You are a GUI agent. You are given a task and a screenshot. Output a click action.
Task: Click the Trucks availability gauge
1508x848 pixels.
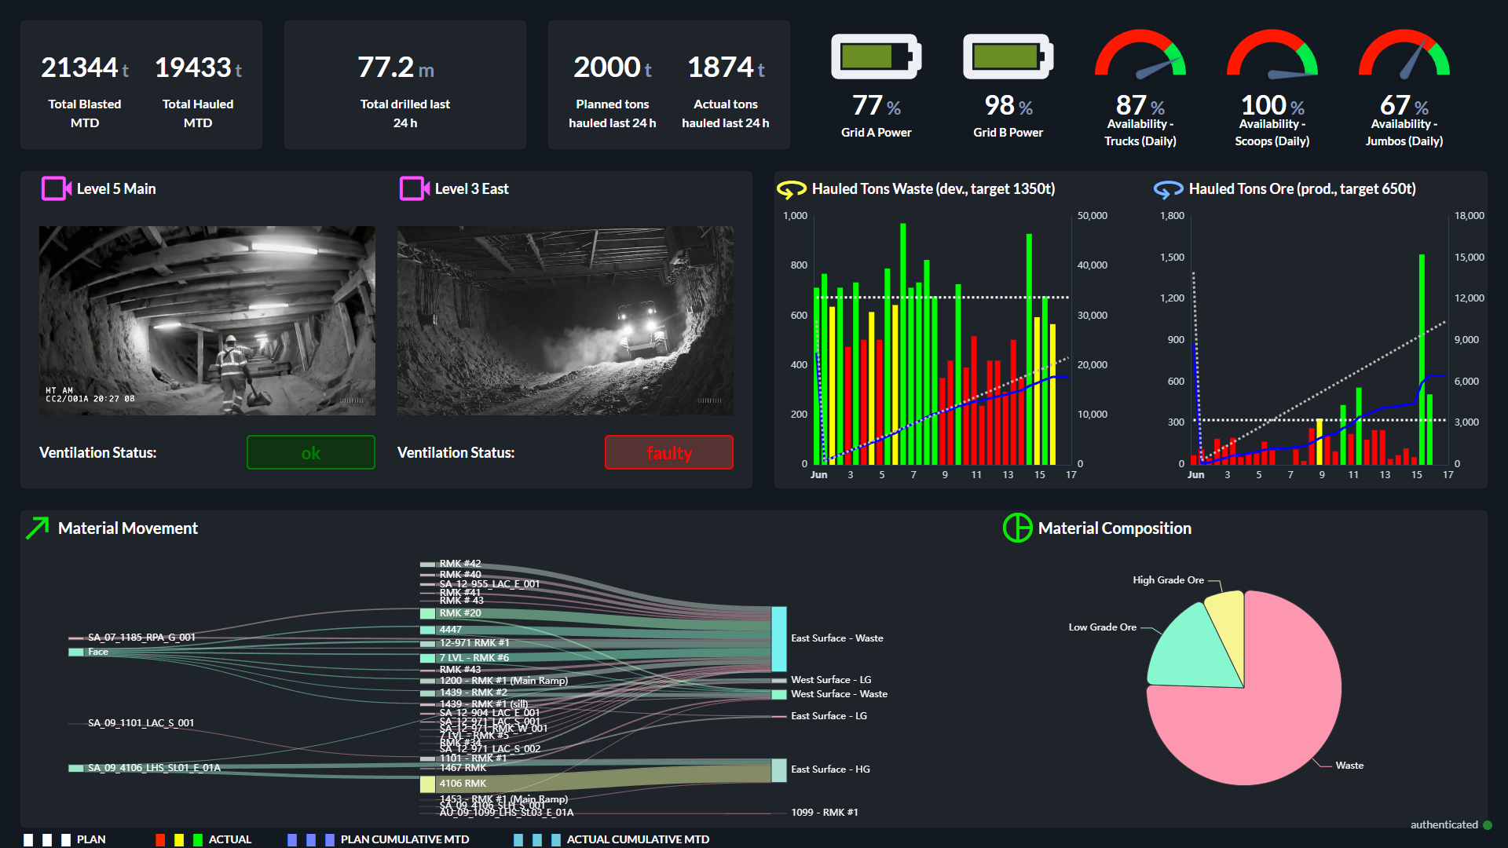click(x=1140, y=53)
